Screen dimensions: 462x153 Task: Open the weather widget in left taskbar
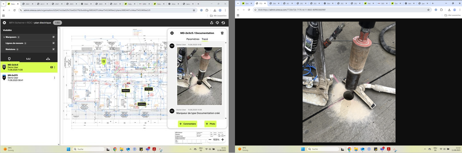[8, 149]
